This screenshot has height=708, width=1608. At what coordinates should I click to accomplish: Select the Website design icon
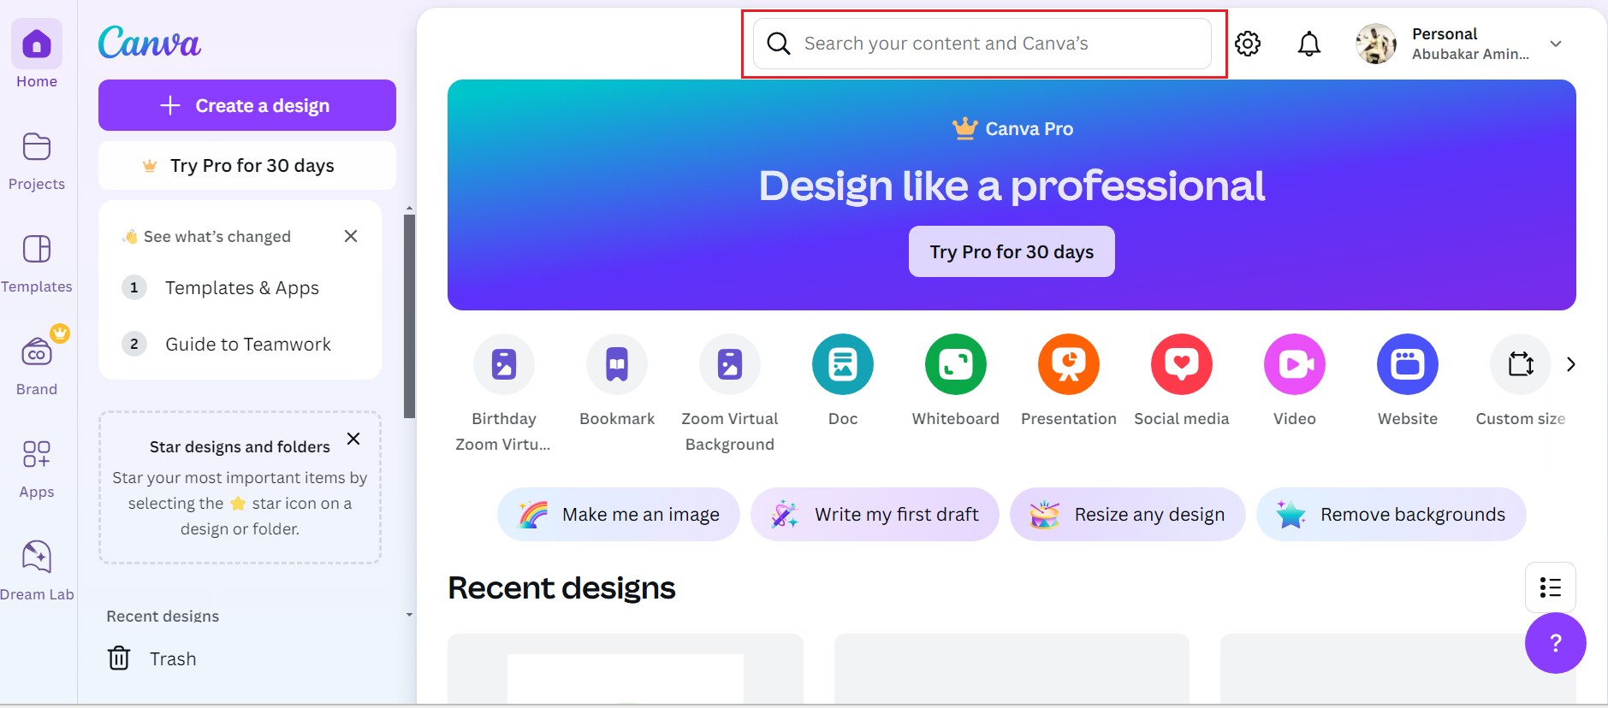(x=1407, y=365)
